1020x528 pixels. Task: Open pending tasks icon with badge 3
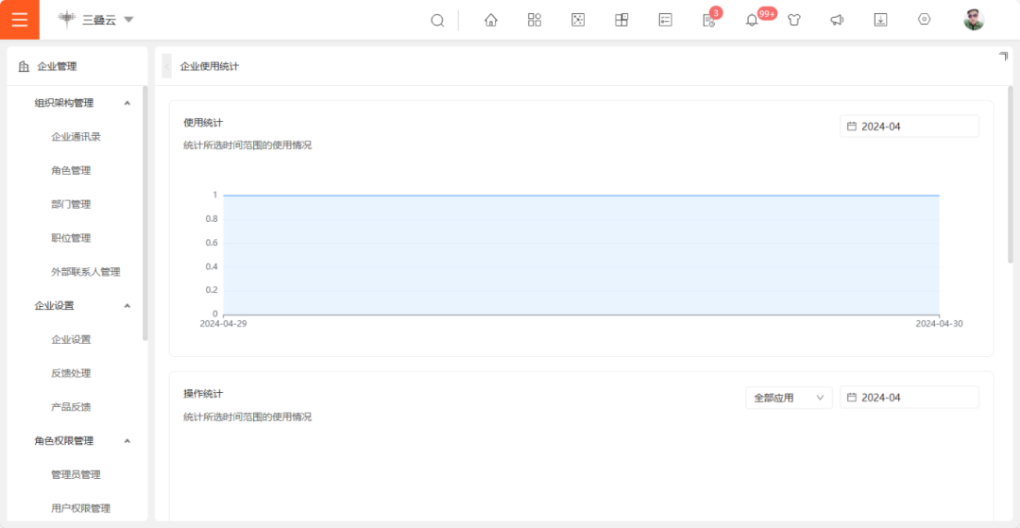[x=709, y=20]
